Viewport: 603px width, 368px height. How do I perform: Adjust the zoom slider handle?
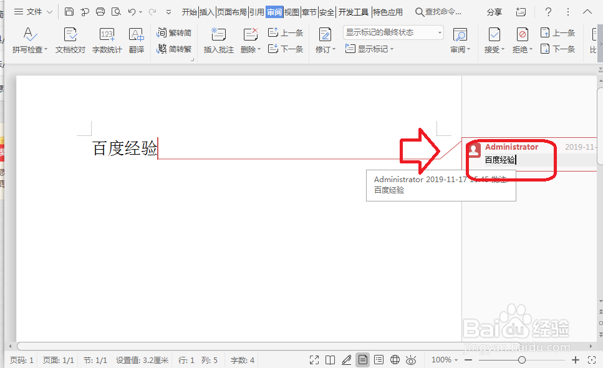pos(521,361)
